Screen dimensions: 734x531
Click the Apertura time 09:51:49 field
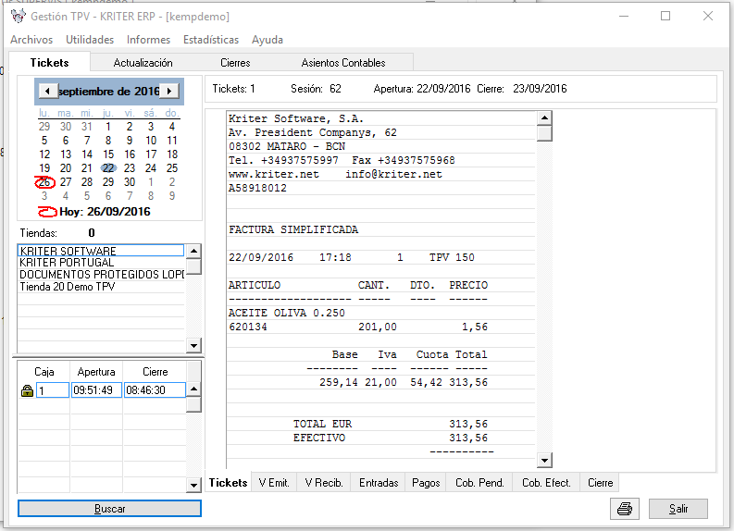tap(96, 390)
